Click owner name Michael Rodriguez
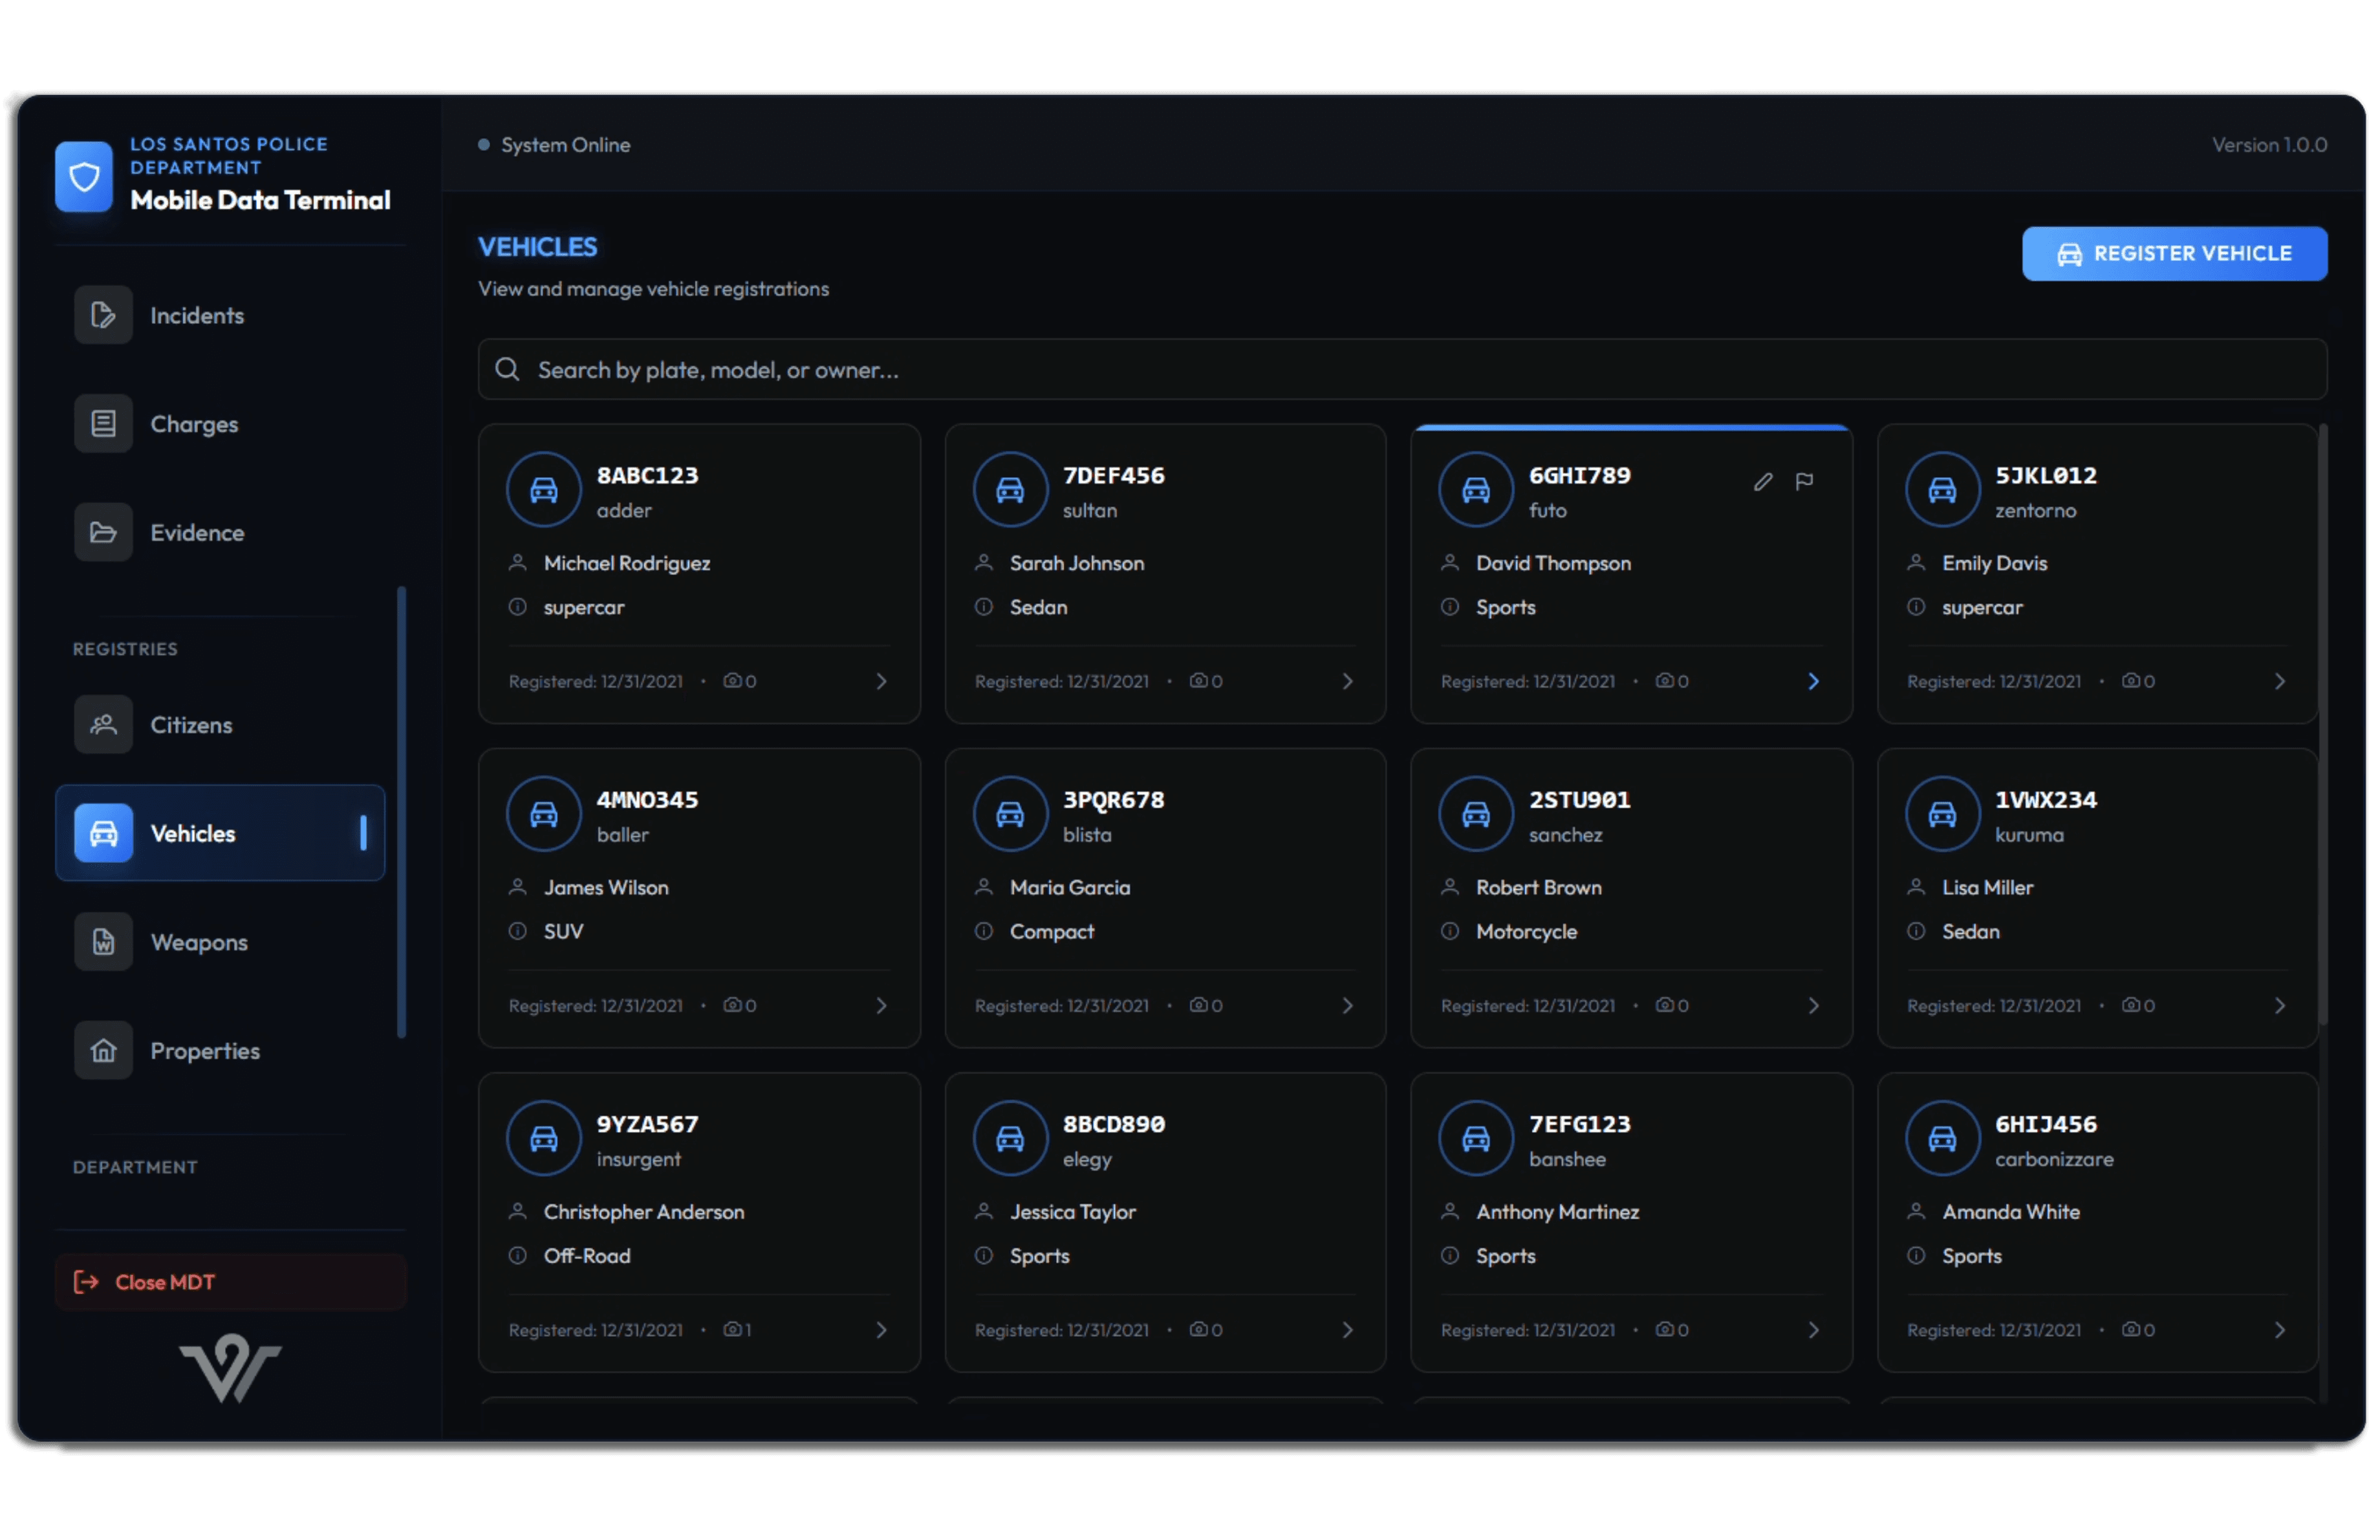 (x=626, y=564)
